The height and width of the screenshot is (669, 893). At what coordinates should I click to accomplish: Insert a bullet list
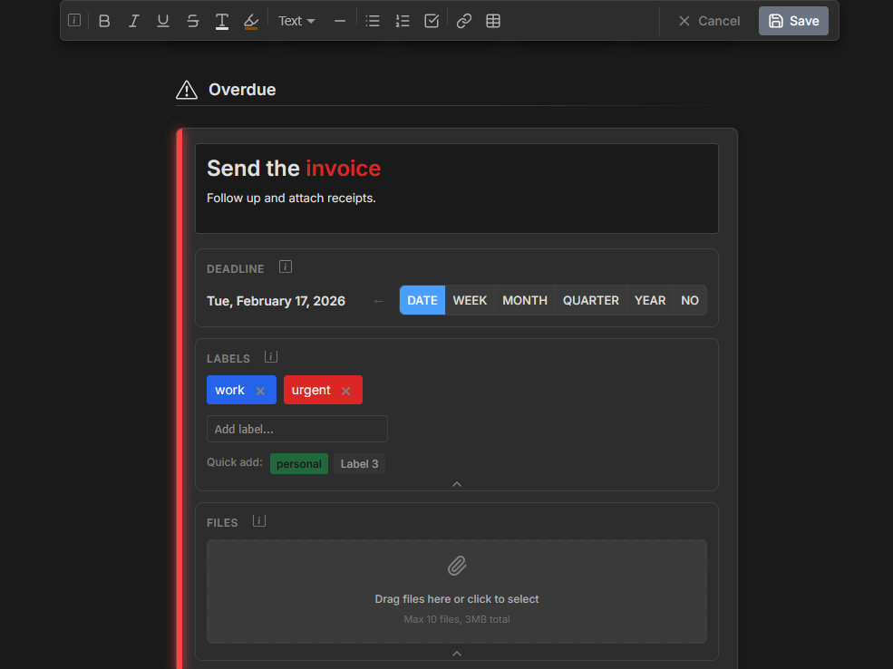(373, 20)
